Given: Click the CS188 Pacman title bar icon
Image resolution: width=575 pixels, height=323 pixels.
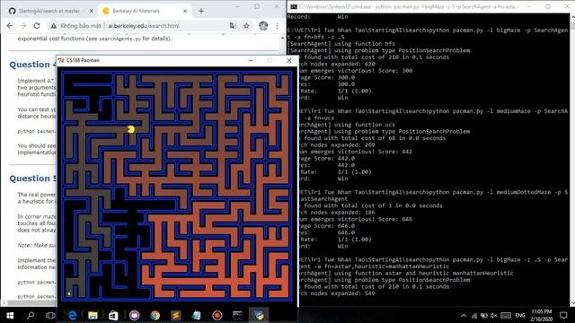Looking at the screenshot, I should click(61, 60).
